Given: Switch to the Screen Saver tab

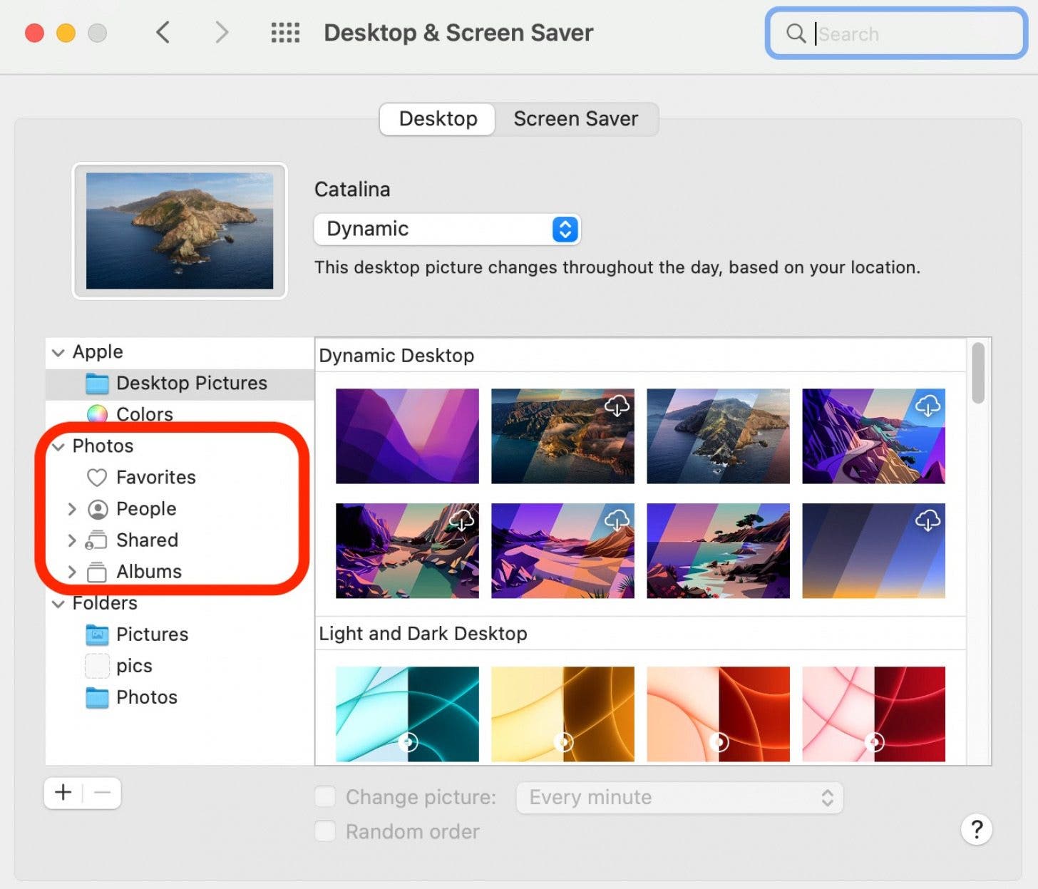Looking at the screenshot, I should point(576,118).
